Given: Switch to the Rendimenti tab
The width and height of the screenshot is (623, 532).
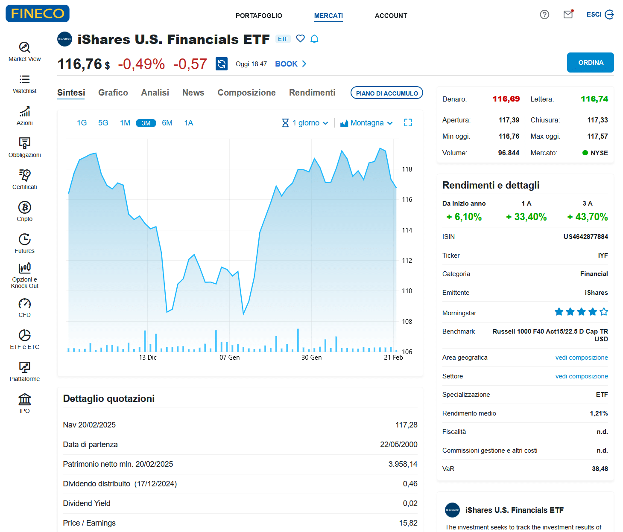Looking at the screenshot, I should (312, 93).
